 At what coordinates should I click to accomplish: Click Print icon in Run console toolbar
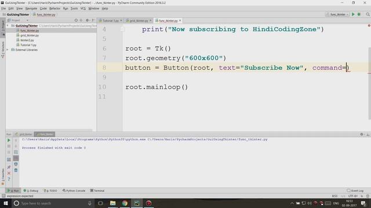[x=16, y=164]
